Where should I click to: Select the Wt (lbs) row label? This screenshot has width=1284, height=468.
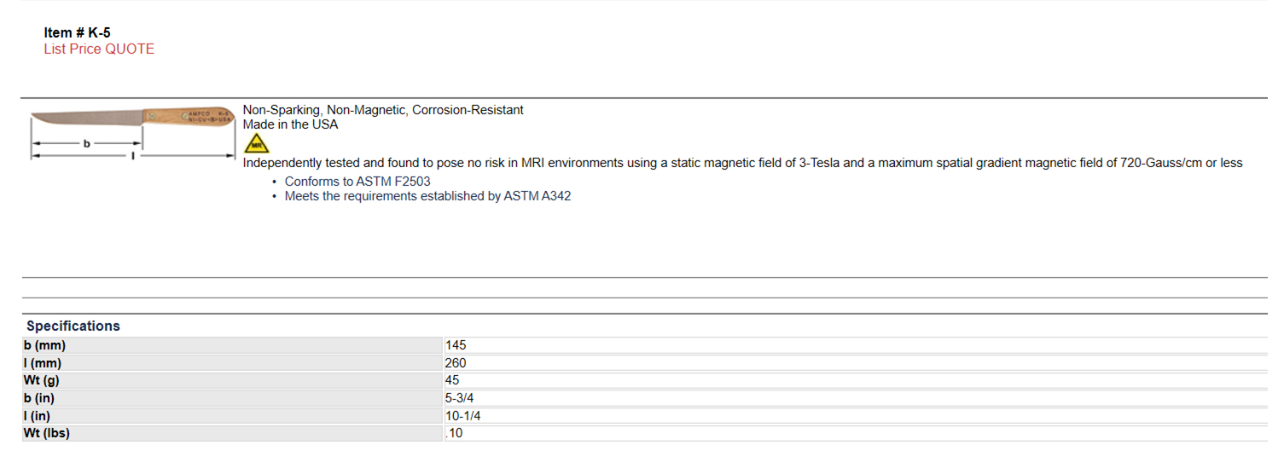[48, 433]
